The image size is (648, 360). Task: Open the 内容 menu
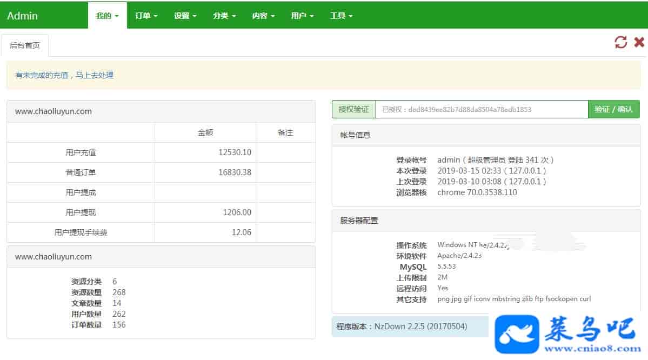263,16
